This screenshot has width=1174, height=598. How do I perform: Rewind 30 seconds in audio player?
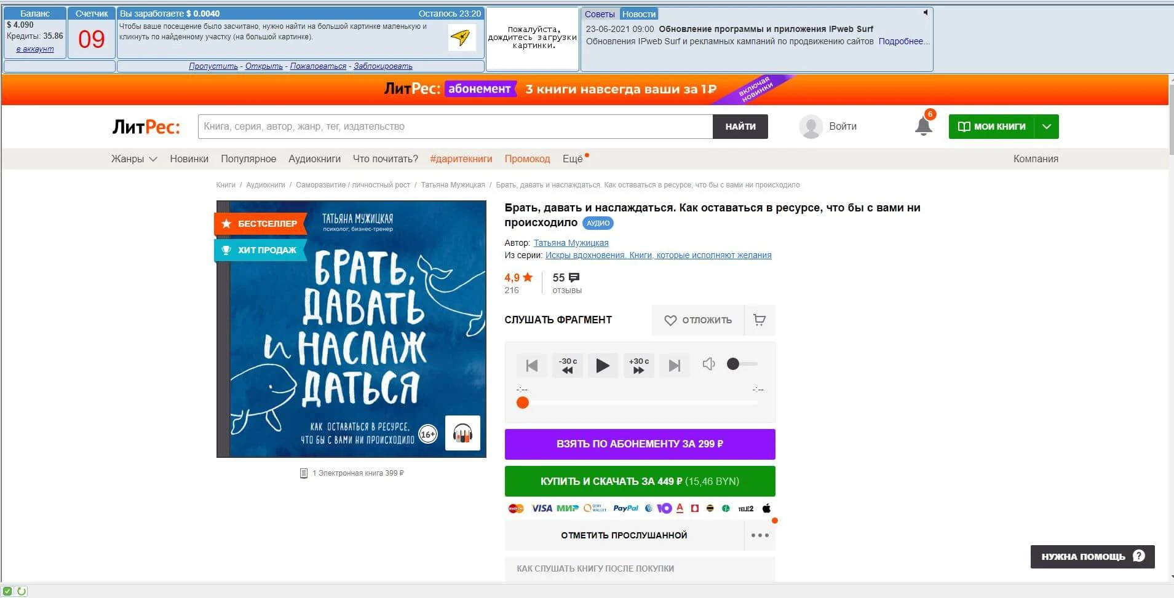tap(568, 366)
